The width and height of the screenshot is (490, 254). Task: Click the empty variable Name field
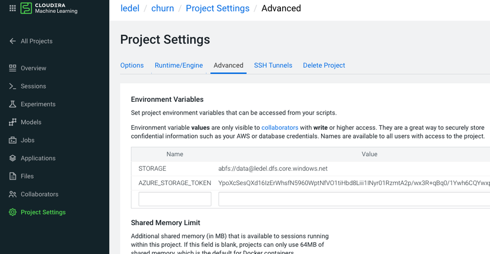[x=175, y=199]
